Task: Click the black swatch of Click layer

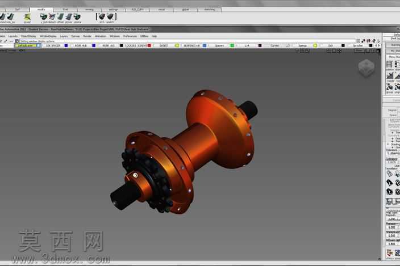Action: 343,45
